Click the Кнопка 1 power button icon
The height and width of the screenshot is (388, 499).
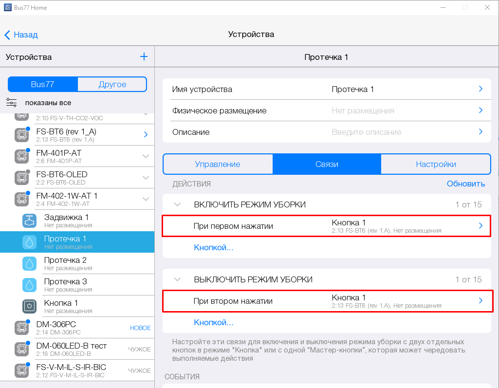[x=30, y=307]
